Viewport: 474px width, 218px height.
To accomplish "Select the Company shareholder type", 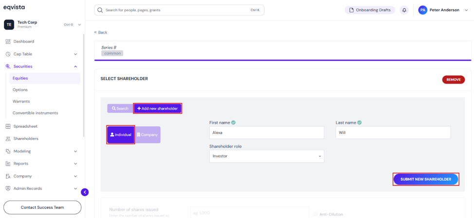I will click(x=147, y=135).
